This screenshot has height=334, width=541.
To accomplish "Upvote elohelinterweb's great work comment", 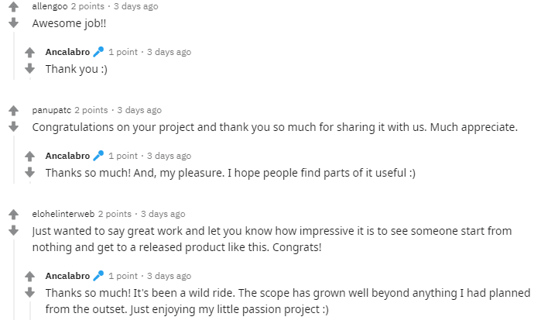I will click(x=13, y=215).
